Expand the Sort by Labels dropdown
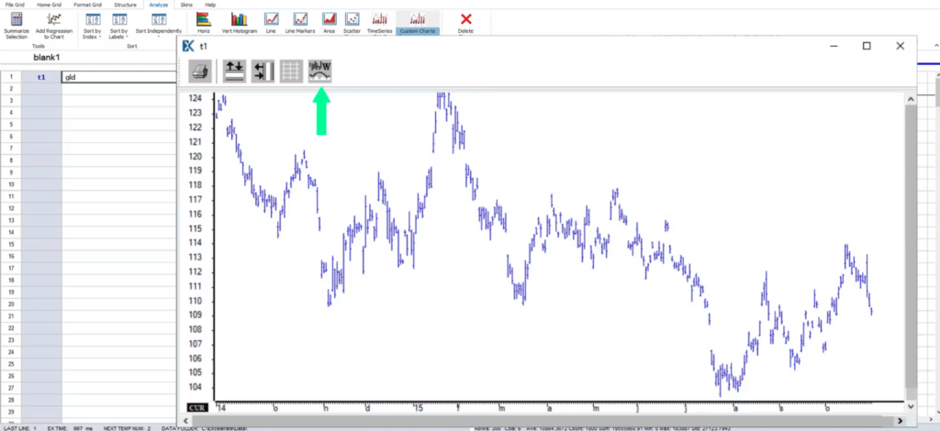940x431 pixels. click(119, 26)
